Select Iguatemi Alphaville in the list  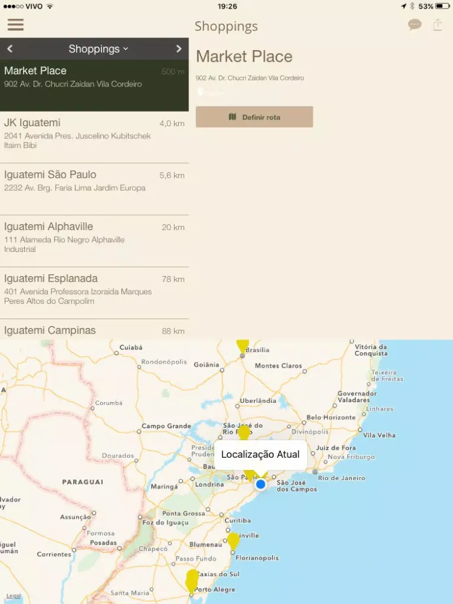tap(94, 241)
